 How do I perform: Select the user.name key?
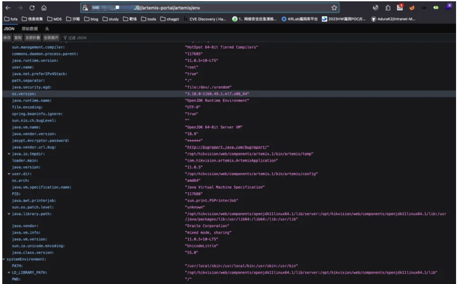(x=23, y=67)
